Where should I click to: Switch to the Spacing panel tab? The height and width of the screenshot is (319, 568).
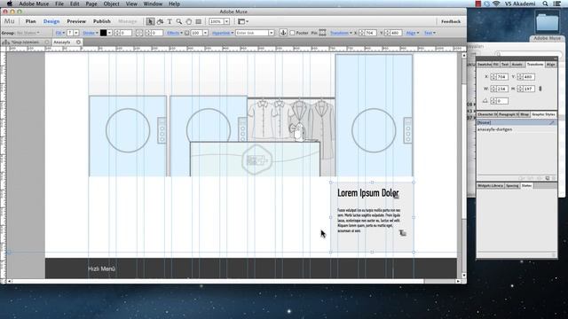pos(512,185)
